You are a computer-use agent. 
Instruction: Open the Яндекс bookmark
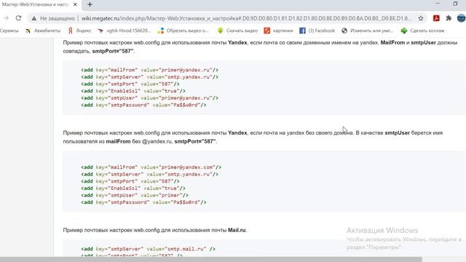tap(79, 31)
